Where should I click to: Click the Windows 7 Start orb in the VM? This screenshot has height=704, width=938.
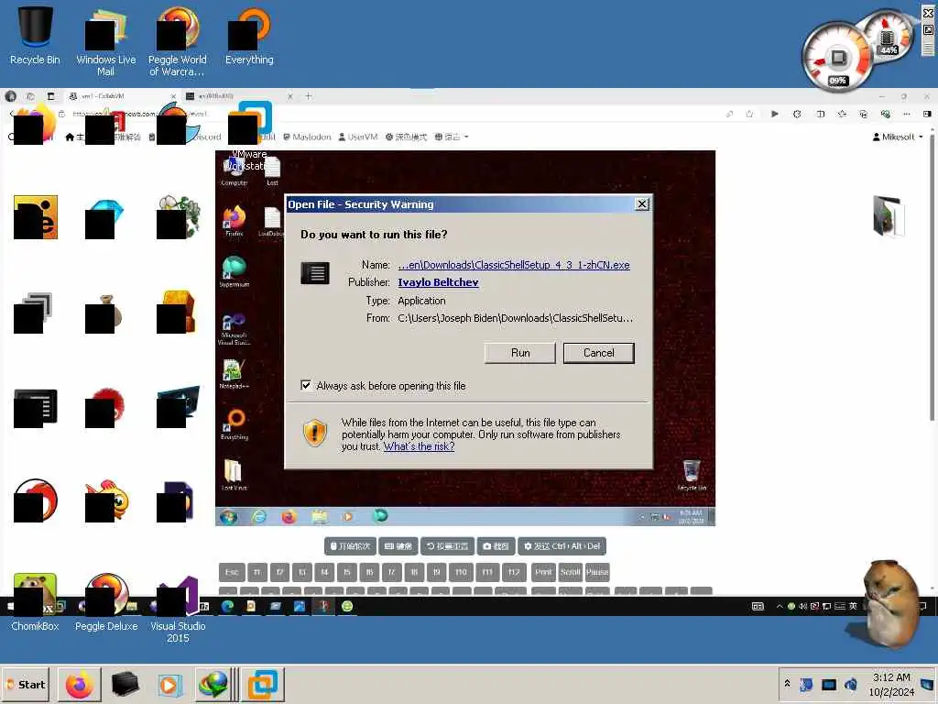pos(228,516)
